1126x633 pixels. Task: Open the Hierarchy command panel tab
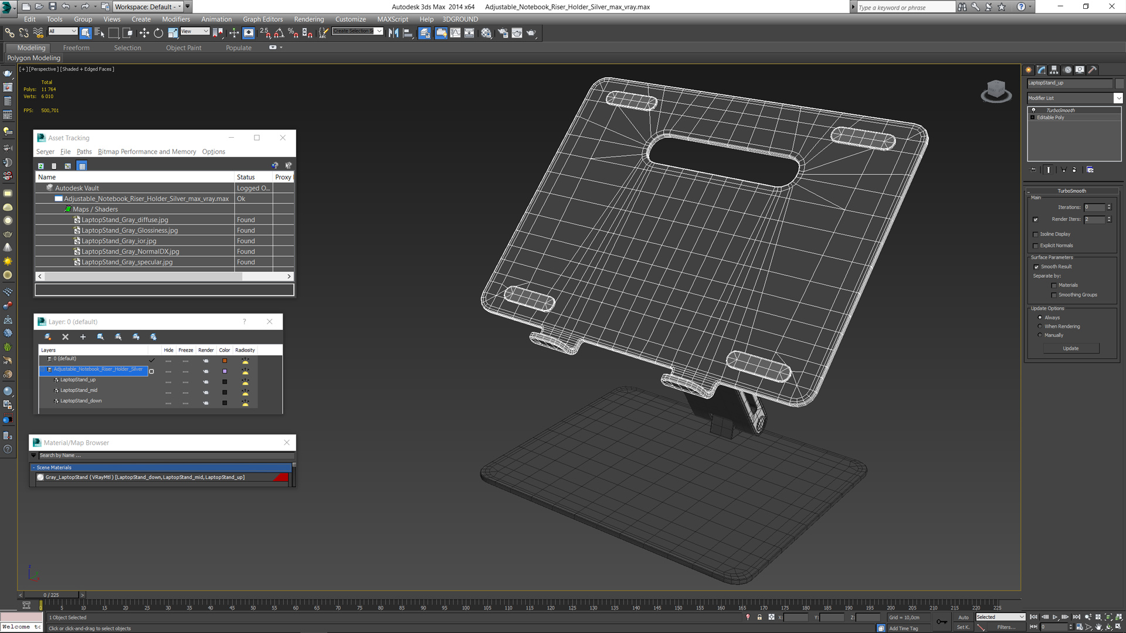pyautogui.click(x=1054, y=70)
